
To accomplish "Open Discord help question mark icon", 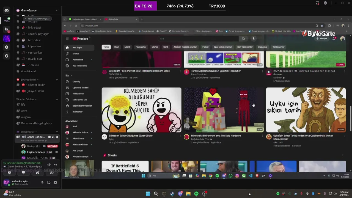I will point(326,3).
